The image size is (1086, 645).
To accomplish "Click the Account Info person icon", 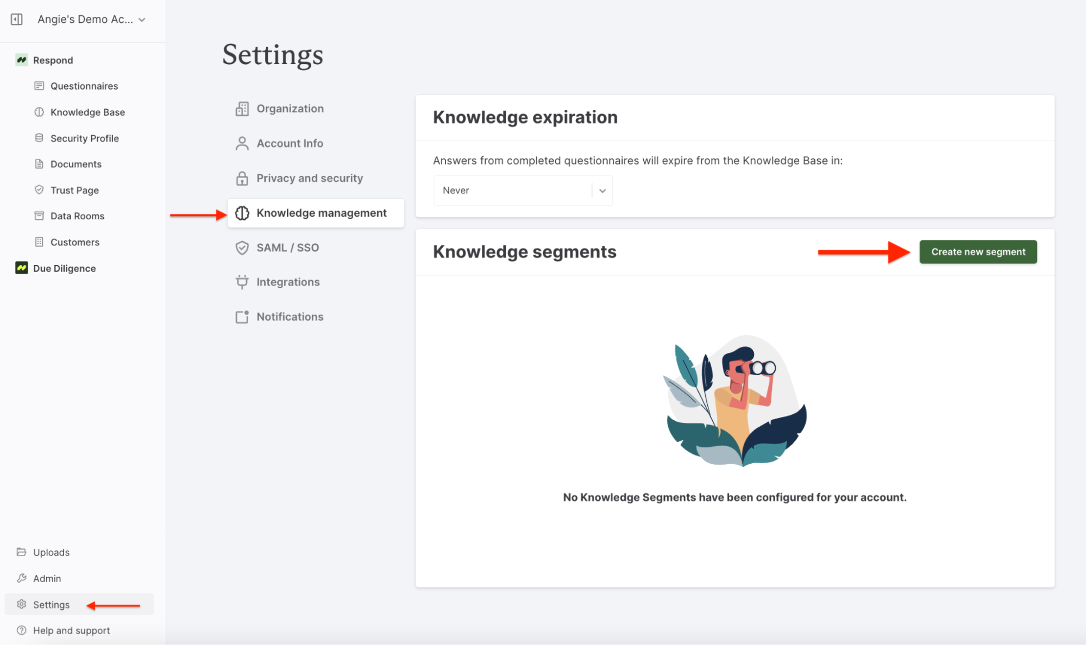I will pyautogui.click(x=242, y=143).
